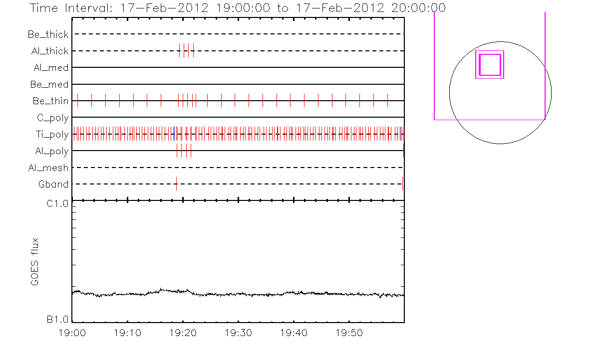Viewport: 599px width, 349px height.
Task: Click the small magenta field-of-view square on the solar disk
Action: (x=490, y=65)
